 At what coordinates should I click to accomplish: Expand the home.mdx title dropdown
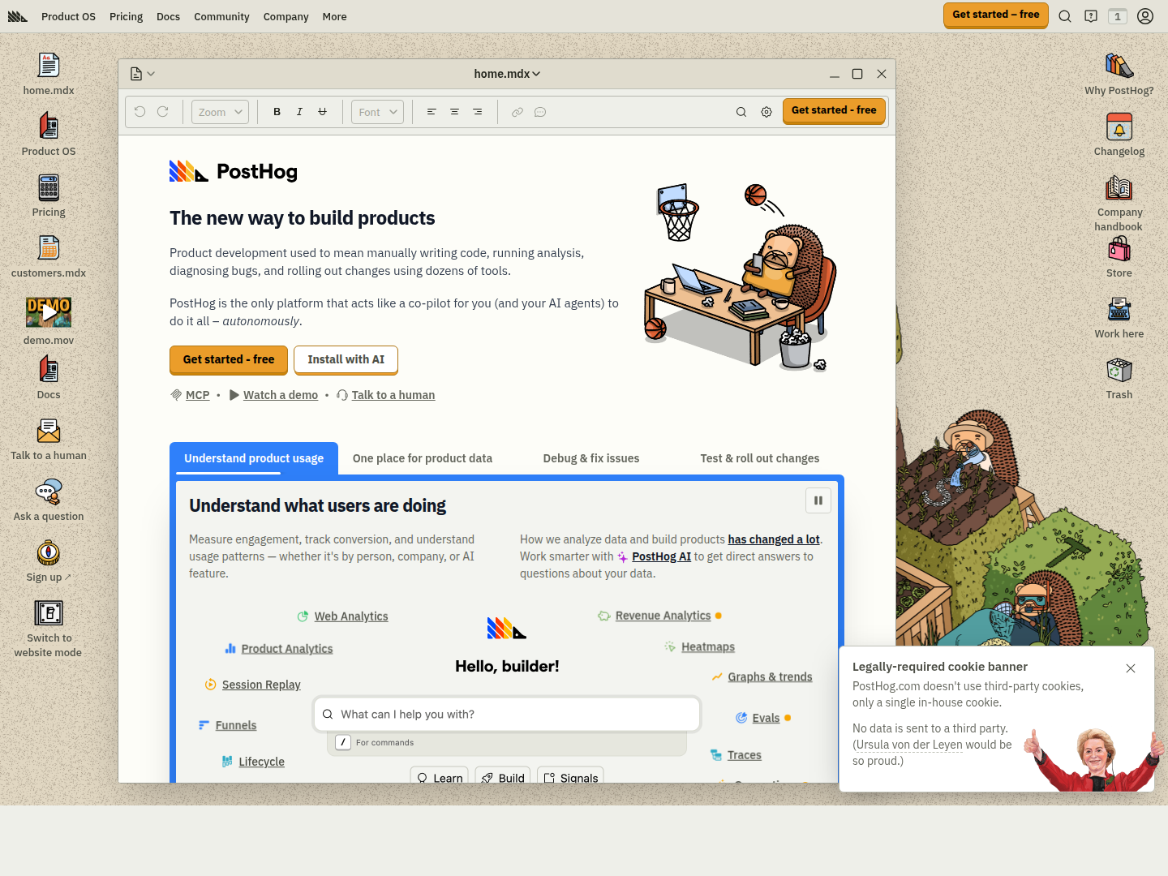[x=507, y=74]
